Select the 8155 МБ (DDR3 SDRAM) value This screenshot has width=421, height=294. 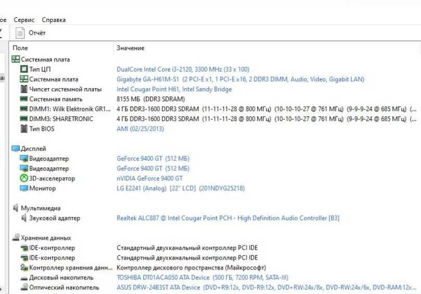tap(150, 99)
